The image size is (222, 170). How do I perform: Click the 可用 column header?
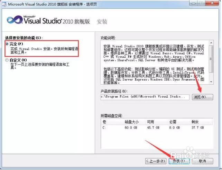156,122
